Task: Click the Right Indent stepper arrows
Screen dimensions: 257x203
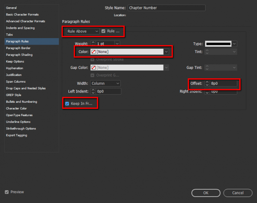Action: [x=207, y=91]
